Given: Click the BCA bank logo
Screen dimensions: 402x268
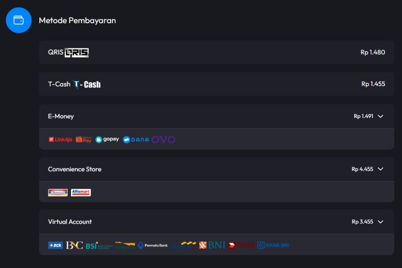Looking at the screenshot, I should click(x=55, y=245).
